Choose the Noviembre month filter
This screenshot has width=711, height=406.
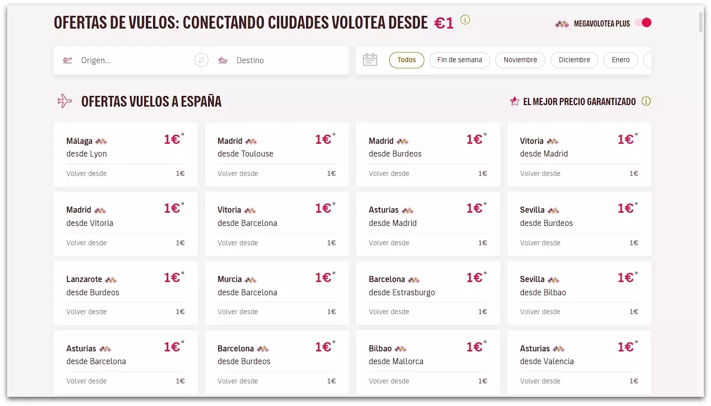pyautogui.click(x=520, y=60)
